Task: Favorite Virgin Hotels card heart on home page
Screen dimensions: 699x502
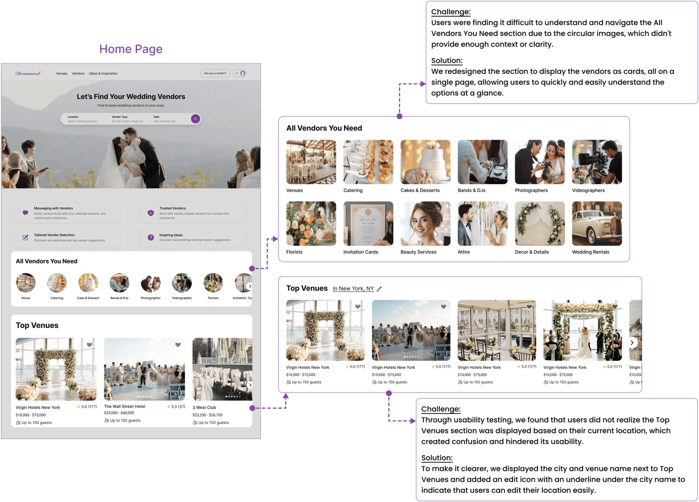Action: pyautogui.click(x=90, y=345)
